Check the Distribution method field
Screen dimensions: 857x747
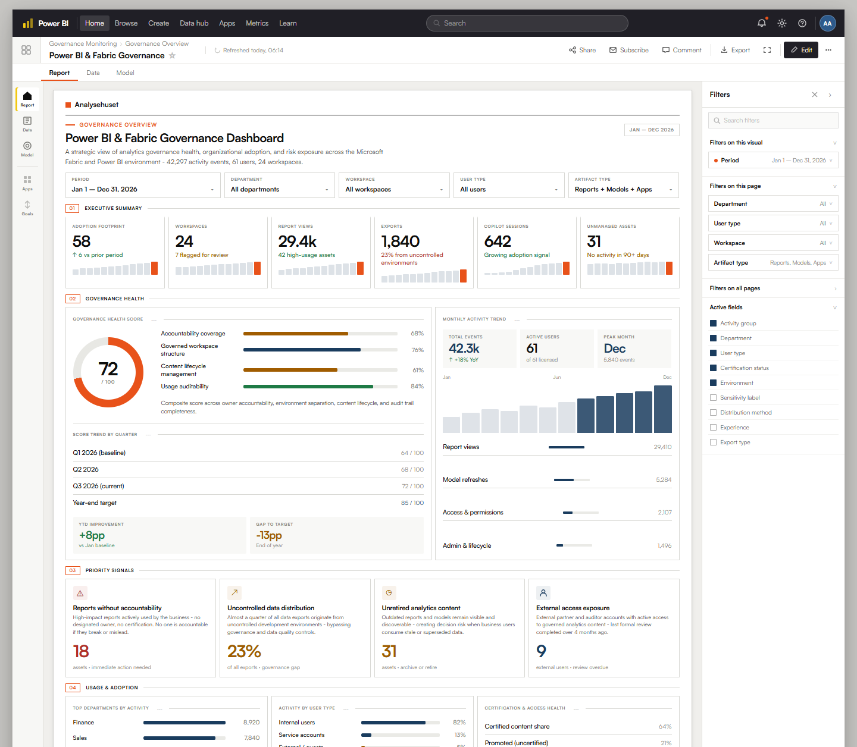click(713, 413)
